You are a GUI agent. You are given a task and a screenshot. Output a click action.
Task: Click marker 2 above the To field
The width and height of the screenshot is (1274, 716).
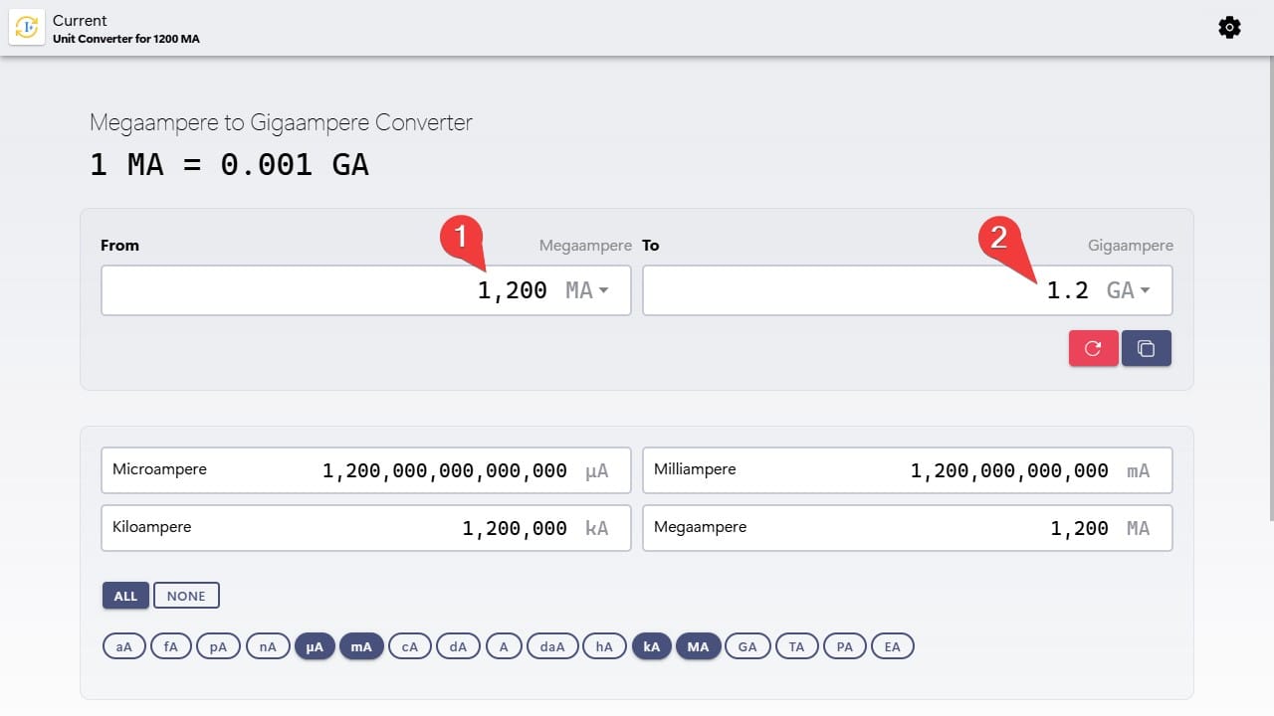999,238
